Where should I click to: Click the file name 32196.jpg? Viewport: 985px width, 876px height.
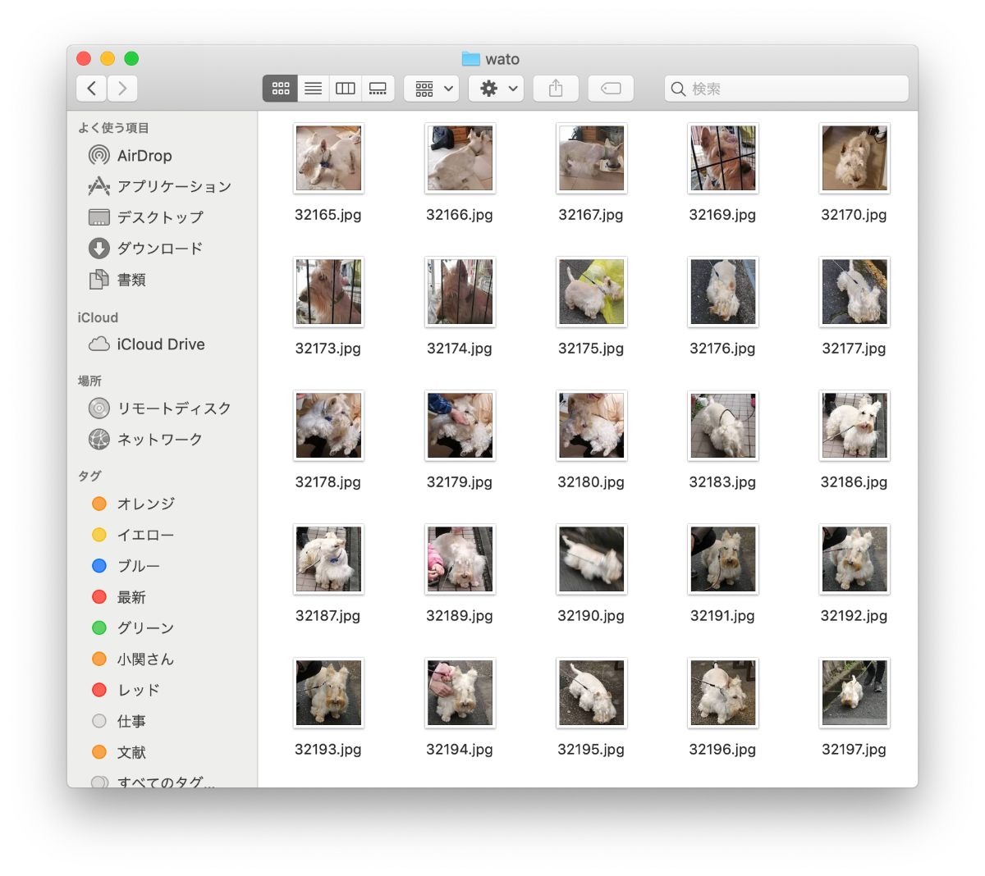pyautogui.click(x=722, y=750)
